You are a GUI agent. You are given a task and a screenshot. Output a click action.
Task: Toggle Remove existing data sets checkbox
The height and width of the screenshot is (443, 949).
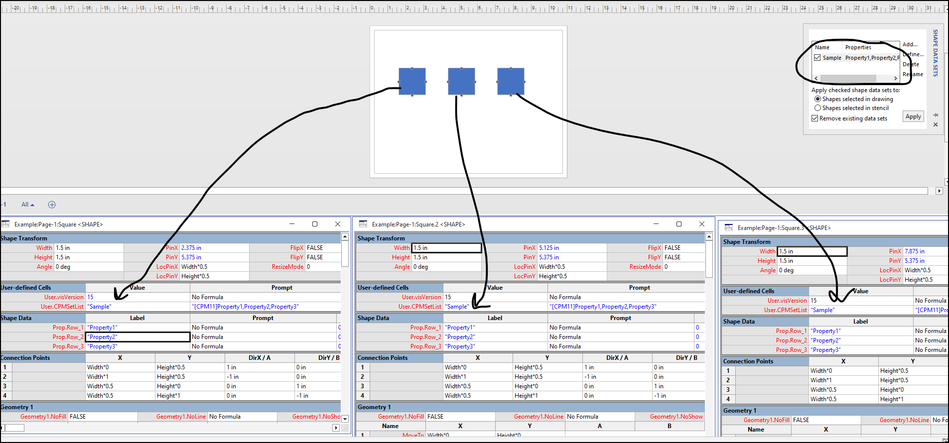click(815, 118)
